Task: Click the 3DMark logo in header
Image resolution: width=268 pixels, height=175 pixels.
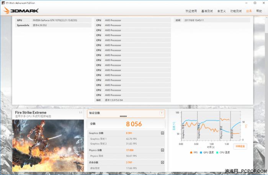Action: point(21,11)
